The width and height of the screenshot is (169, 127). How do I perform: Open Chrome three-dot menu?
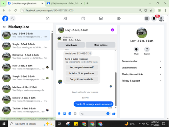[165, 10]
